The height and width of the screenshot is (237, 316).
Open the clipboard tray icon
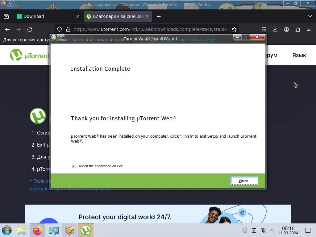pyautogui.click(x=254, y=230)
